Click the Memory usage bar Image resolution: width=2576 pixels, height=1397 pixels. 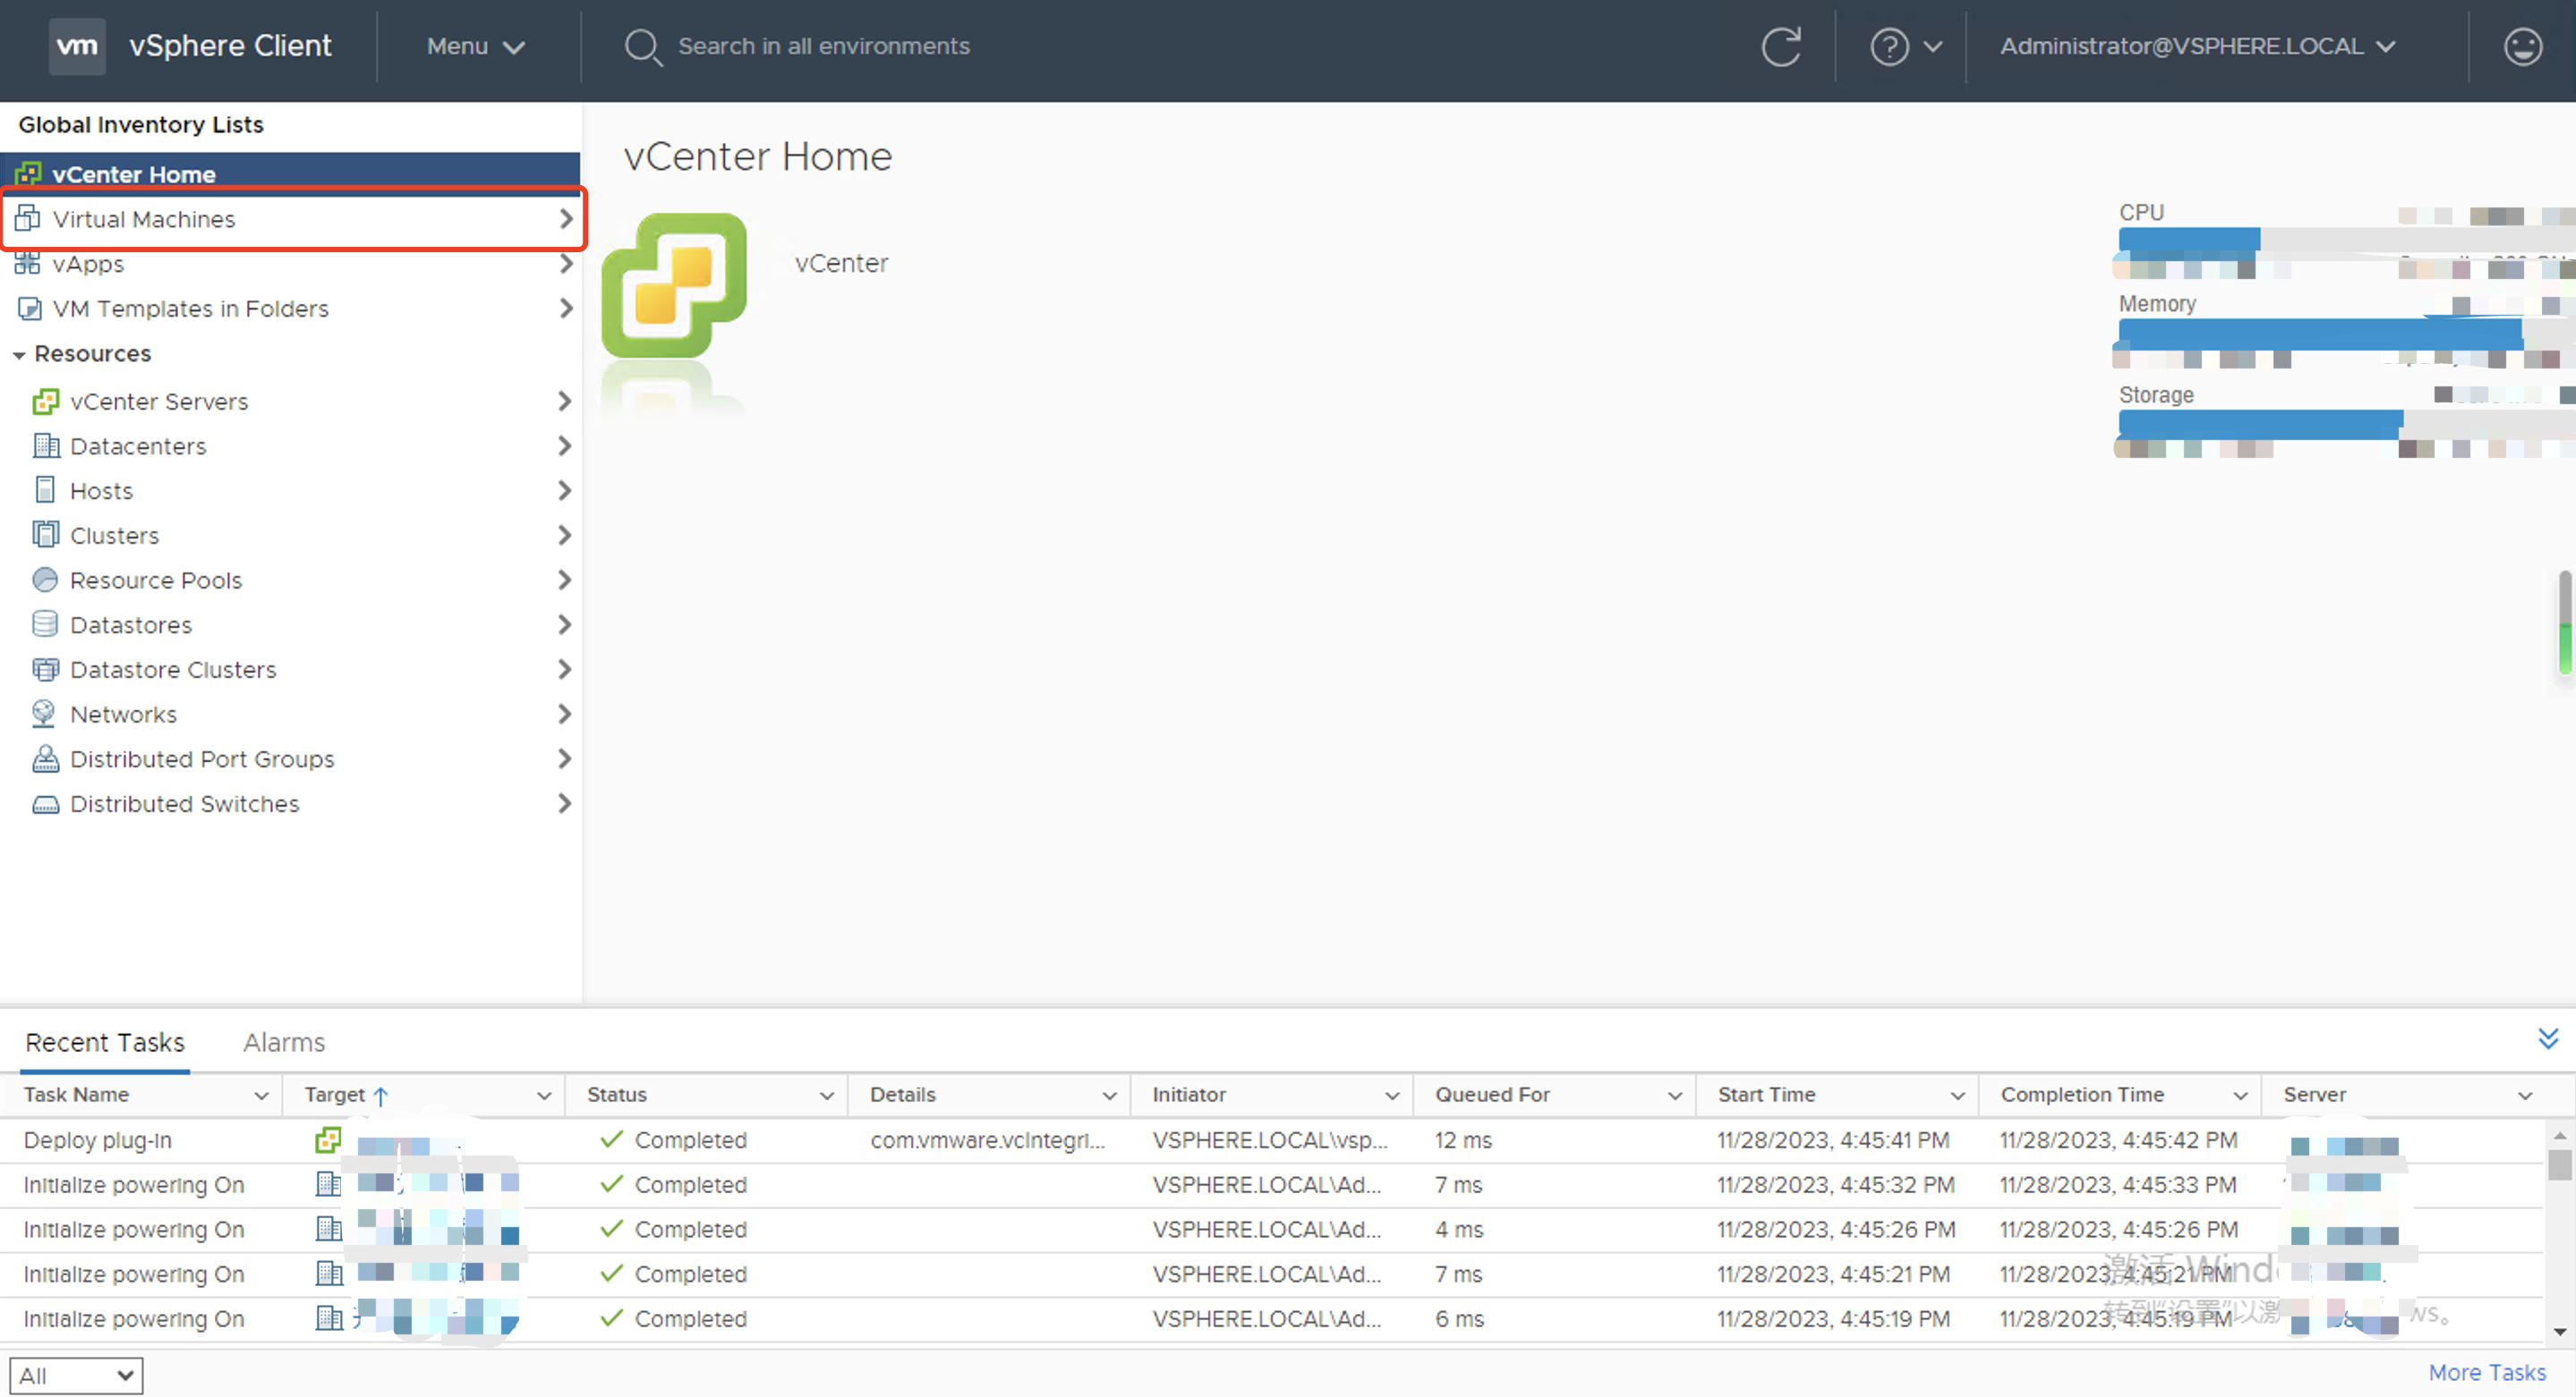[2346, 332]
